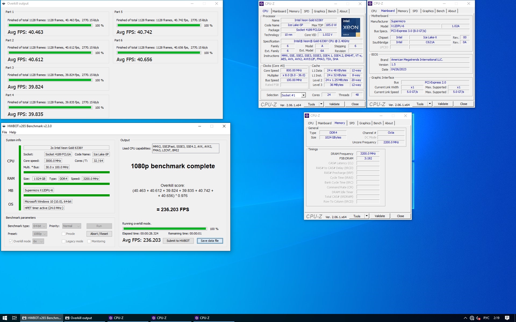Click CPU-Z mainboard window title icon
Screen dimensions: 516x322
coord(370,3)
